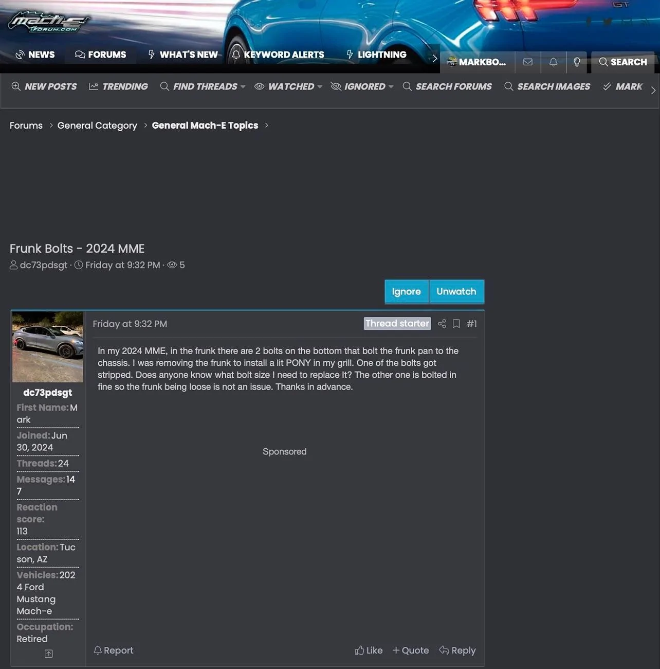This screenshot has height=669, width=660.
Task: Click the Unwatch button
Action: point(456,292)
